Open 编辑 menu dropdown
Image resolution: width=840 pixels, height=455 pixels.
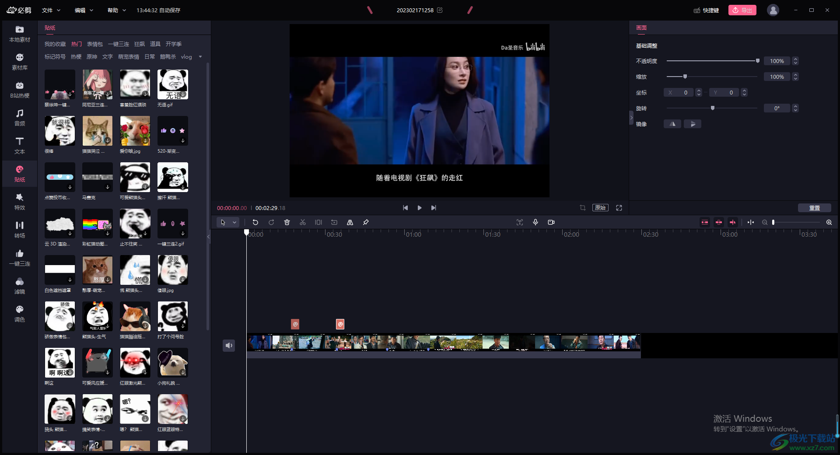pyautogui.click(x=84, y=10)
